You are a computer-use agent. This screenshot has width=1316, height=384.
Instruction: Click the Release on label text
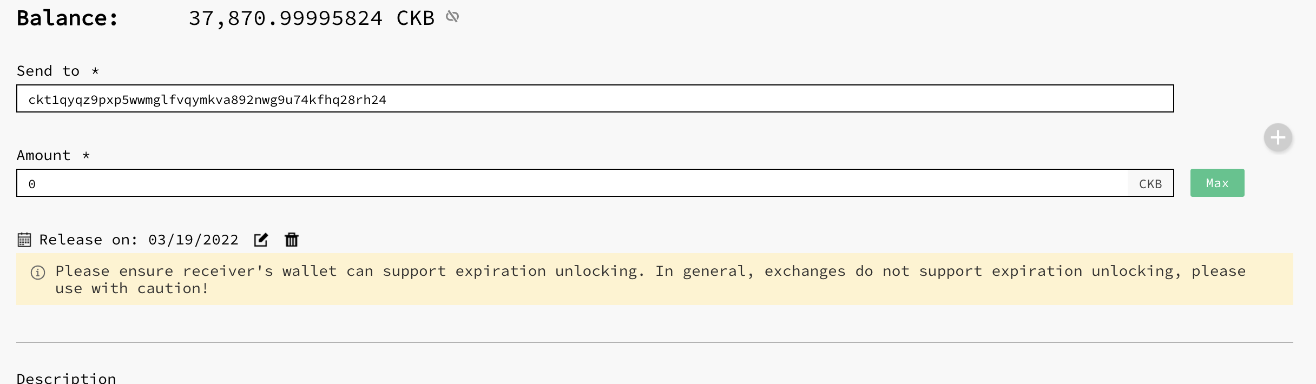click(89, 240)
